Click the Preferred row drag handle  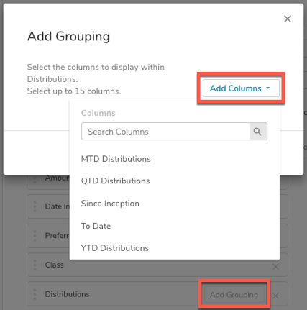(35, 236)
